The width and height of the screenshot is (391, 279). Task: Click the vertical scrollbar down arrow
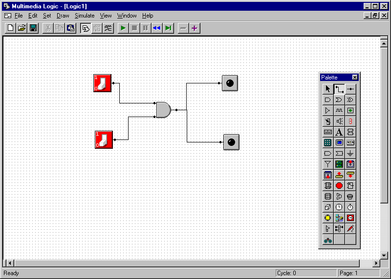384,255
